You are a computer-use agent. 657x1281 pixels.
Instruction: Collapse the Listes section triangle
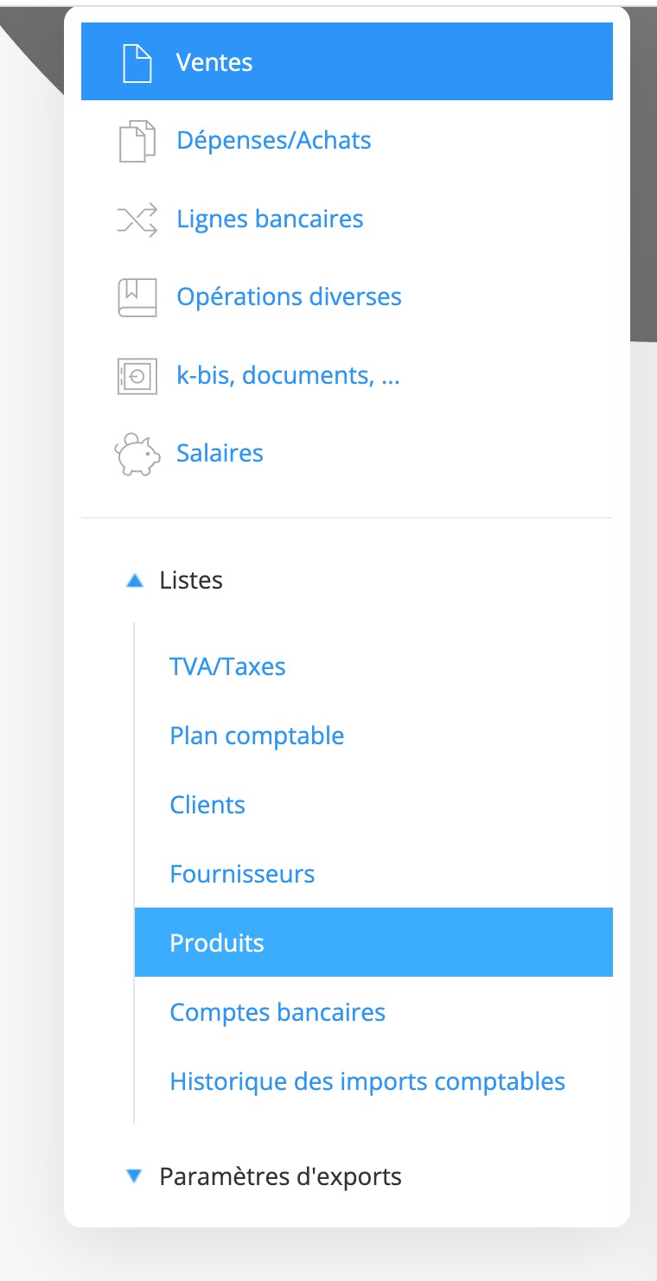pos(134,581)
